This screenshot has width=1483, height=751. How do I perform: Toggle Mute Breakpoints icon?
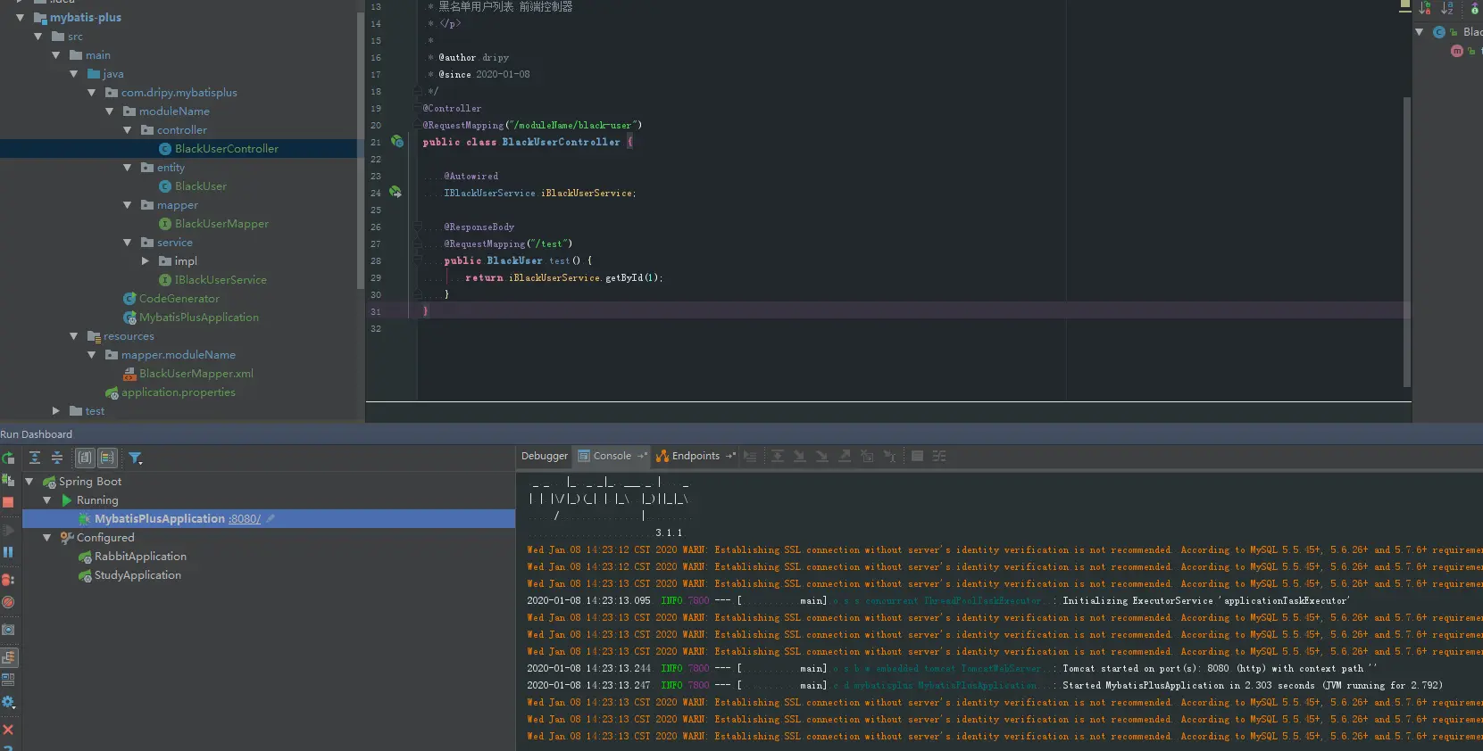8,602
